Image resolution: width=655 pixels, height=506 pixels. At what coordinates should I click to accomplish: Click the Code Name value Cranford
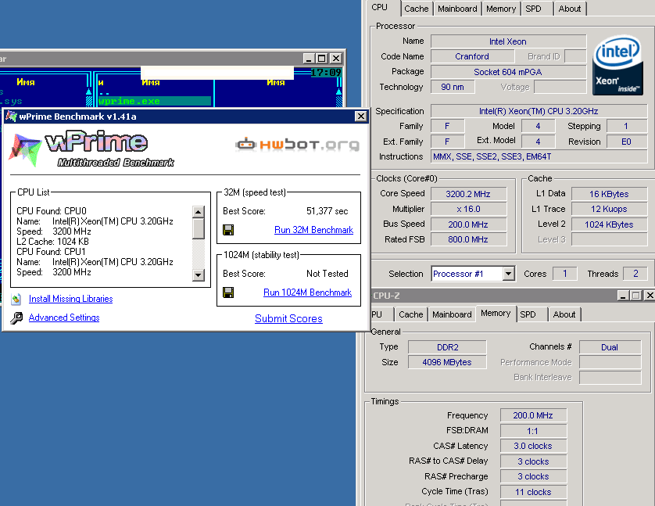[472, 56]
